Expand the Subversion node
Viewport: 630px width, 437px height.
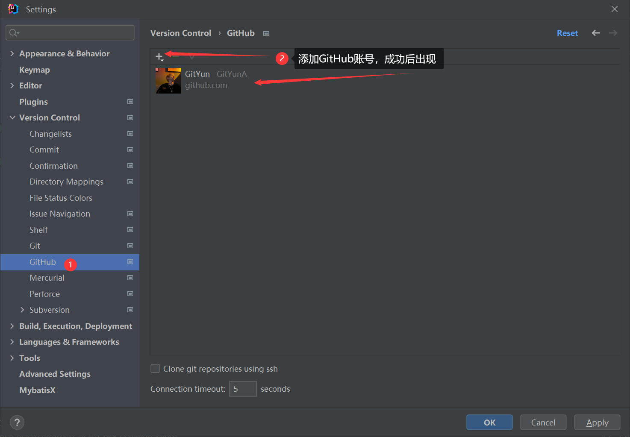click(22, 310)
